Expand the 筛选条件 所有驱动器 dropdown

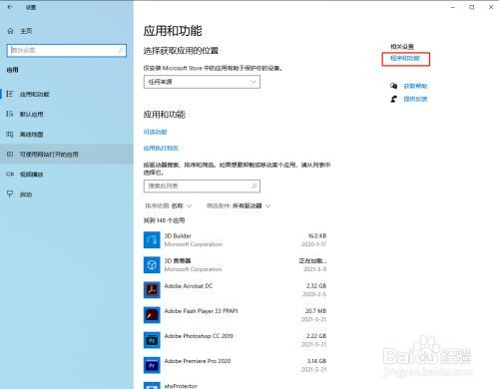point(239,206)
